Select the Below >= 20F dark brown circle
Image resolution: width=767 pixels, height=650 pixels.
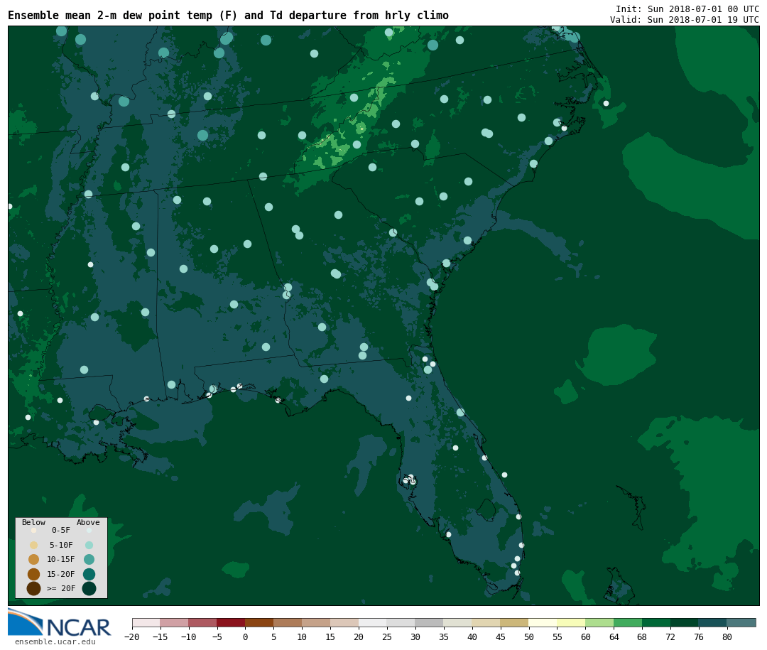pos(34,588)
